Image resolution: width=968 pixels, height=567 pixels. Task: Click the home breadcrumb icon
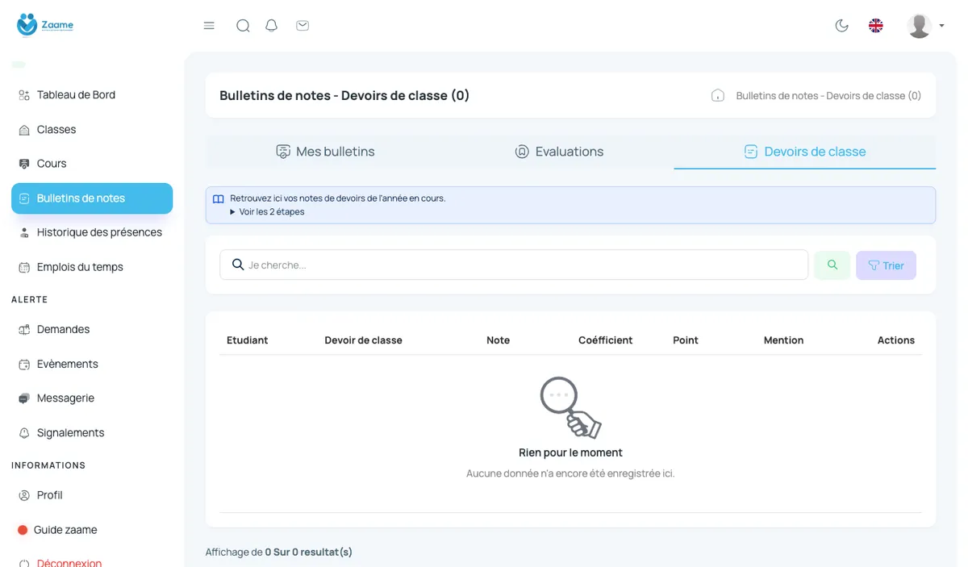tap(718, 95)
